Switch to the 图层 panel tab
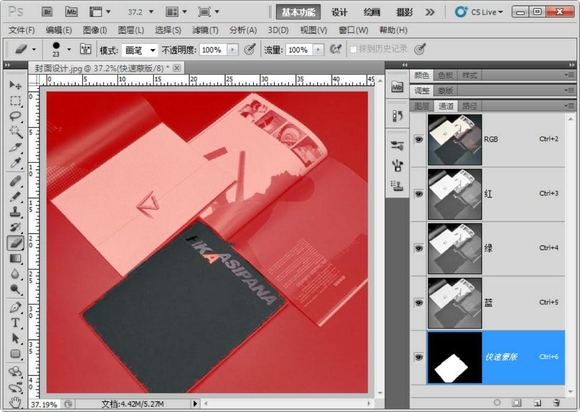Image resolution: width=580 pixels, height=412 pixels. pyautogui.click(x=422, y=106)
